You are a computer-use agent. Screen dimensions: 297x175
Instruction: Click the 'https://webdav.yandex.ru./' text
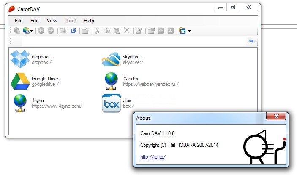point(151,84)
